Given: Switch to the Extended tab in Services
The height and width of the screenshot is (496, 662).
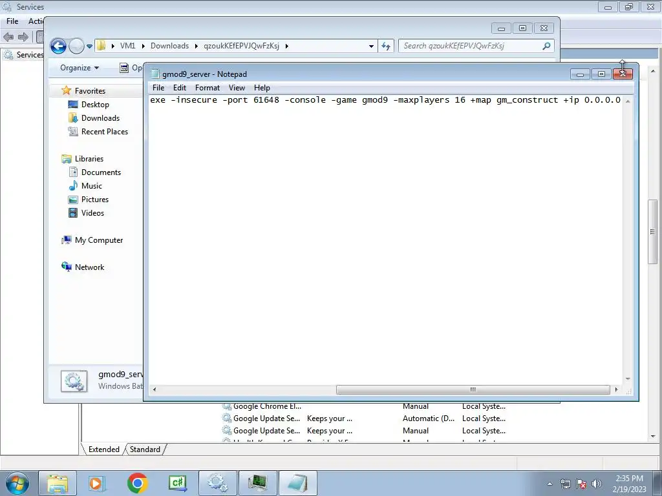Looking at the screenshot, I should pyautogui.click(x=104, y=449).
